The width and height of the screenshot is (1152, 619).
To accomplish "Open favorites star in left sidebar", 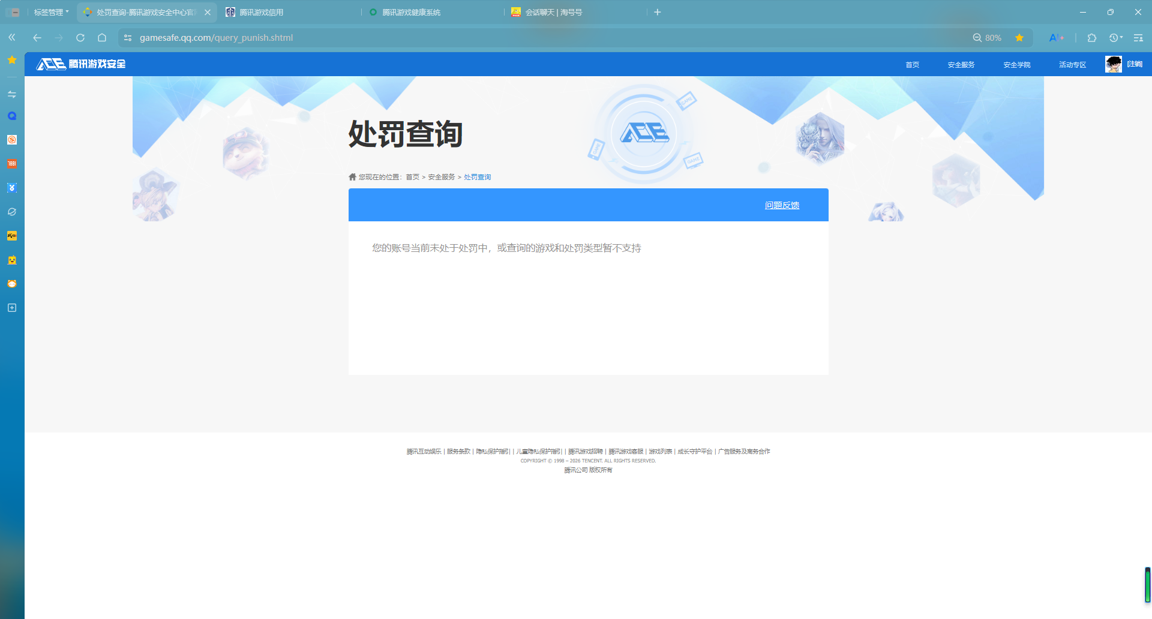I will (12, 60).
